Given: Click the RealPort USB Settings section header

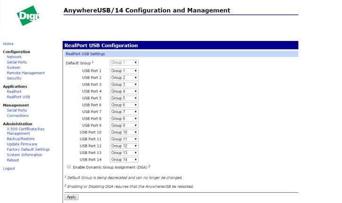Looking at the screenshot, I should [181, 54].
